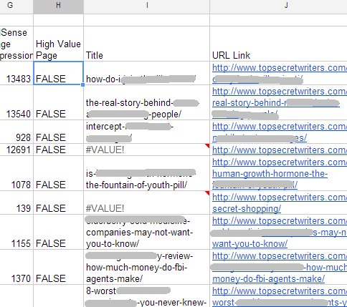Open the topsecretwriters link in 928 row
Screen dimensions: 347x307
coord(279,127)
